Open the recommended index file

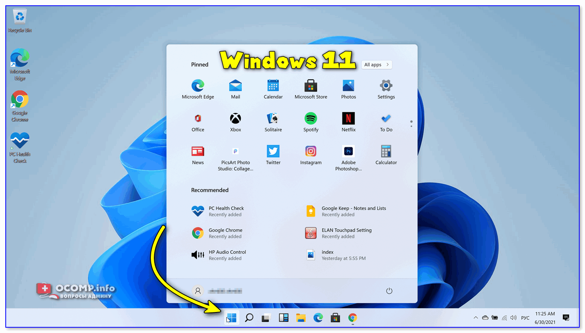[x=336, y=255]
